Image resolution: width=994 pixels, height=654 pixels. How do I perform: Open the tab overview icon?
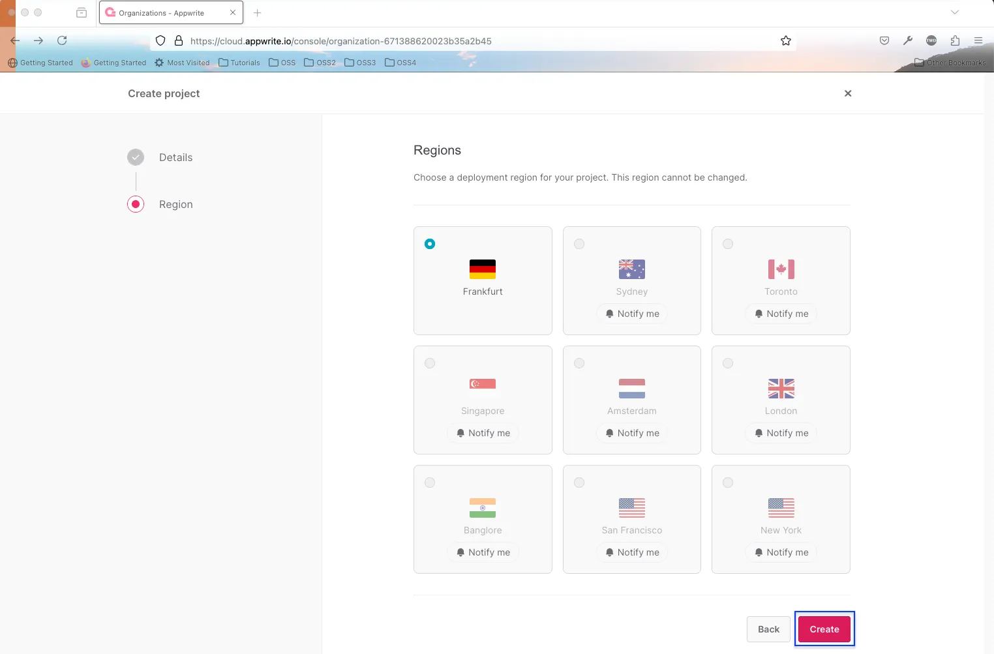(x=82, y=12)
